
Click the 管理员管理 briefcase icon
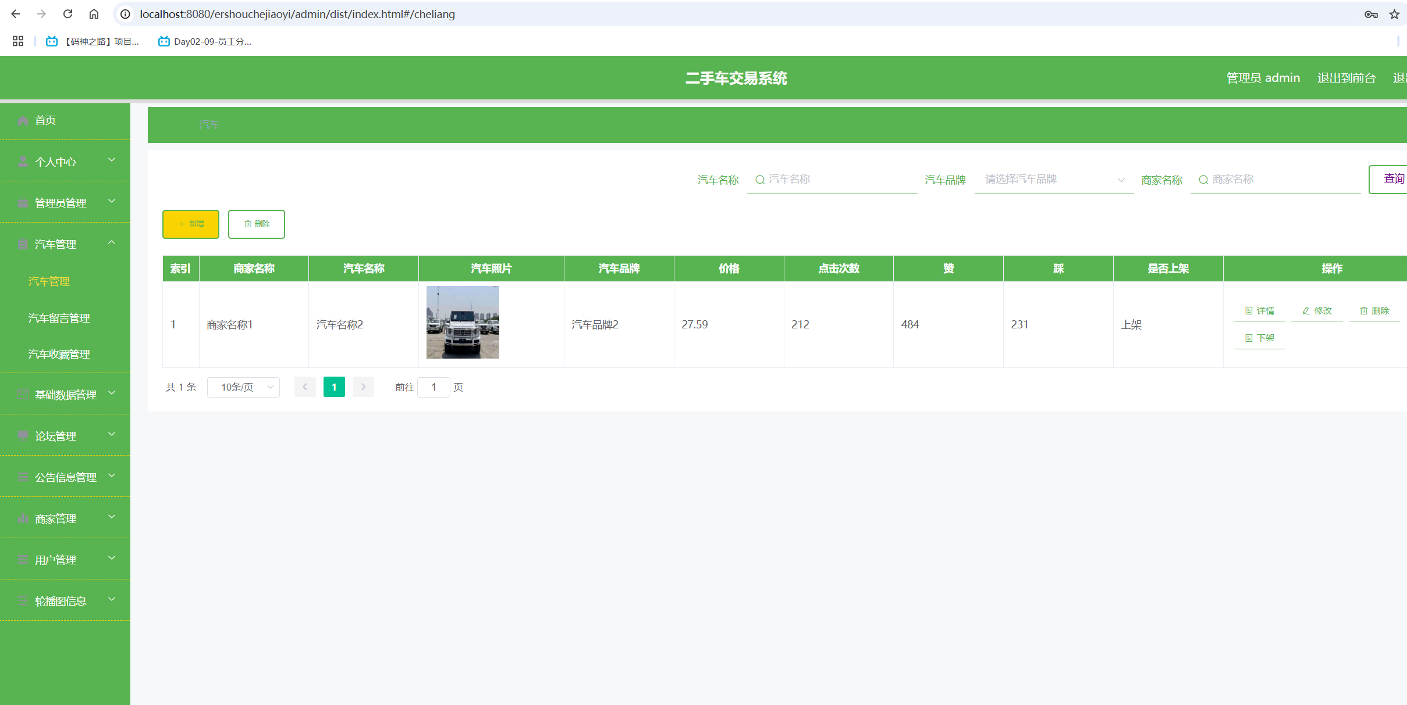click(x=23, y=203)
